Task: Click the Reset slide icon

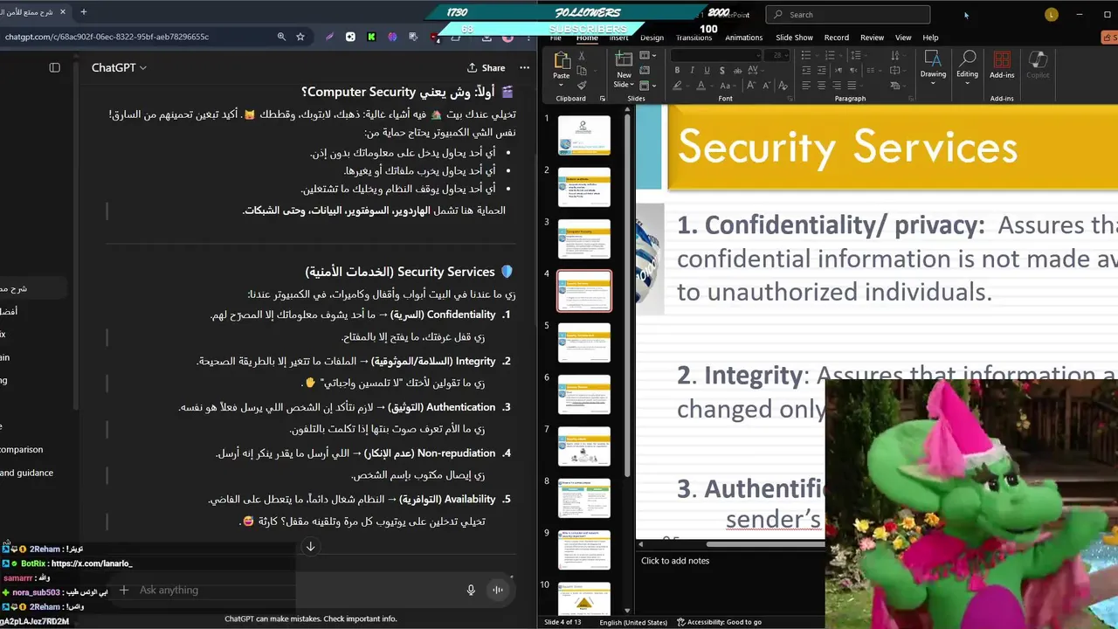Action: [x=644, y=70]
